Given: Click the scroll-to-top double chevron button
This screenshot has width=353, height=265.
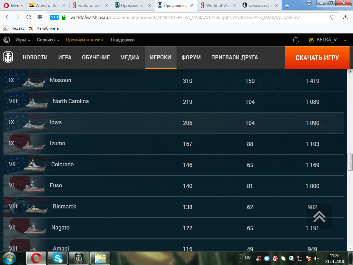Looking at the screenshot, I should 319,217.
